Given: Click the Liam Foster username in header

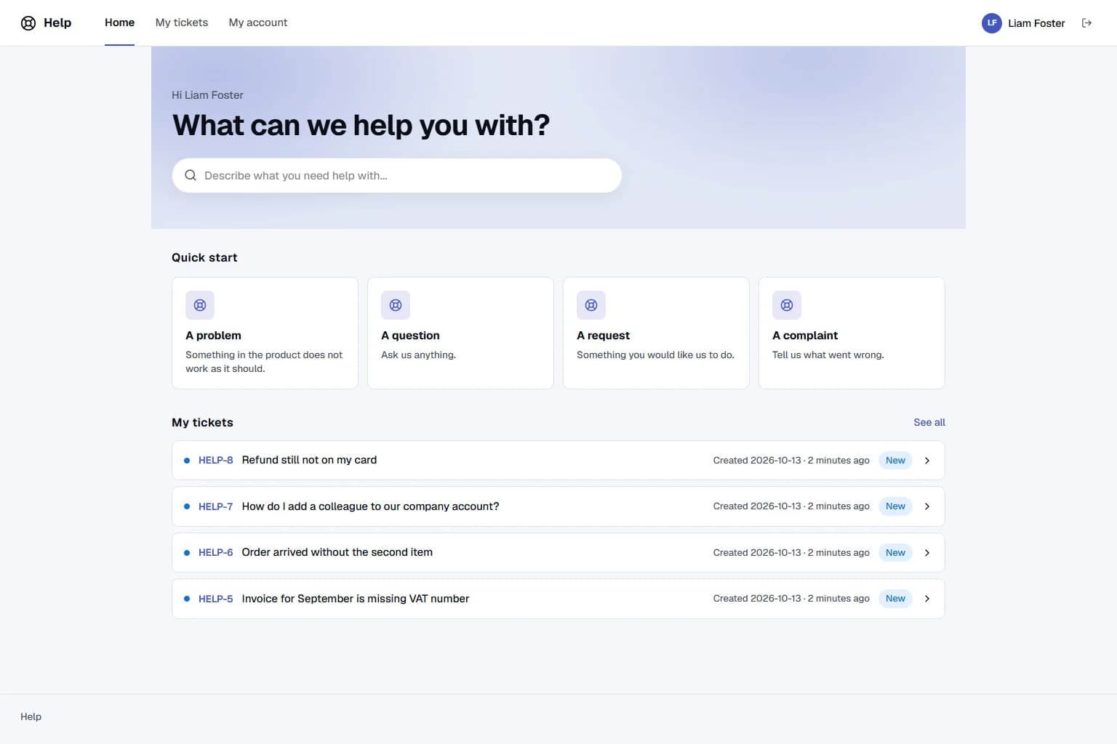Looking at the screenshot, I should pos(1036,23).
